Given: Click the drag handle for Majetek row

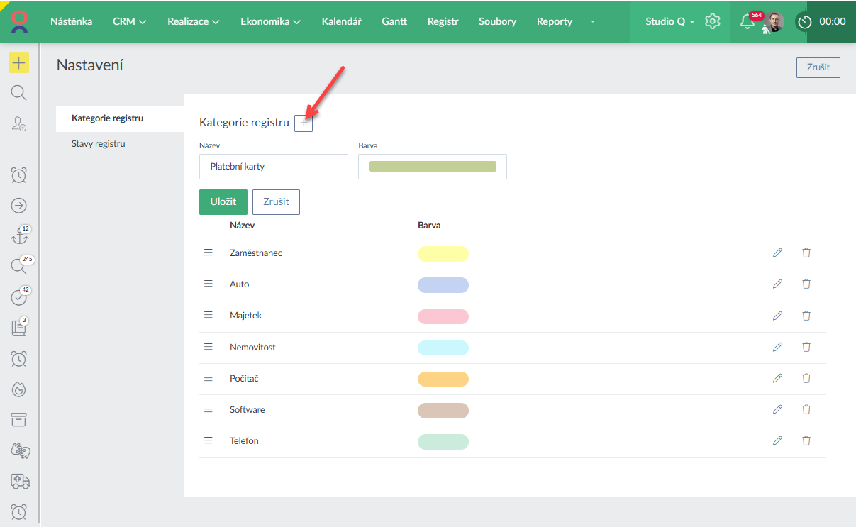Looking at the screenshot, I should click(x=209, y=315).
